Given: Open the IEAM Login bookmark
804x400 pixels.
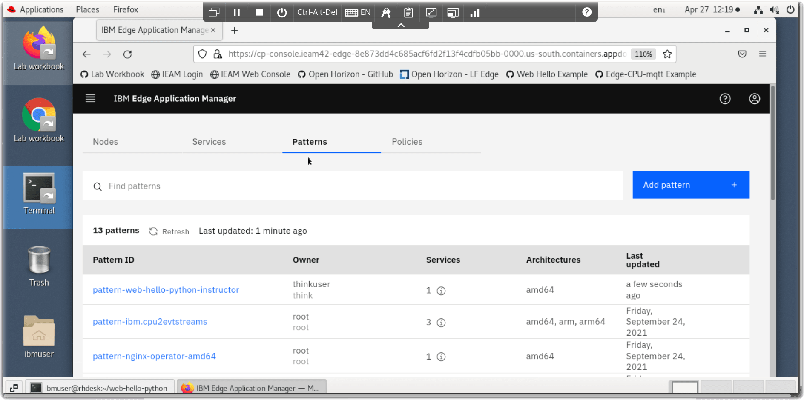Looking at the screenshot, I should pyautogui.click(x=177, y=74).
